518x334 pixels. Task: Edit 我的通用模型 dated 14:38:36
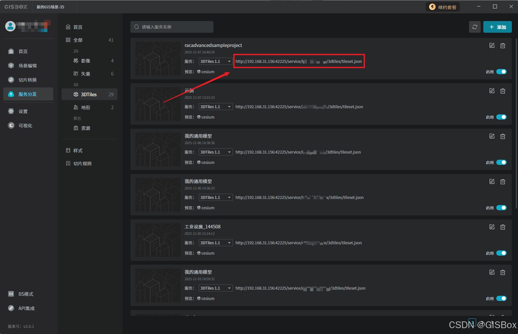click(x=492, y=136)
